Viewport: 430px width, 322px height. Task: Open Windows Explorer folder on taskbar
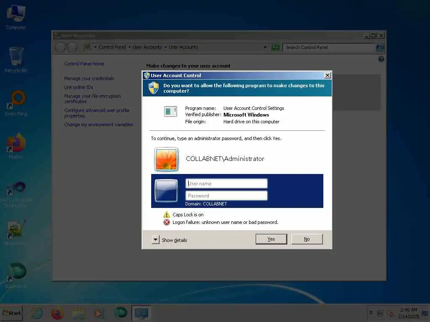click(x=79, y=313)
